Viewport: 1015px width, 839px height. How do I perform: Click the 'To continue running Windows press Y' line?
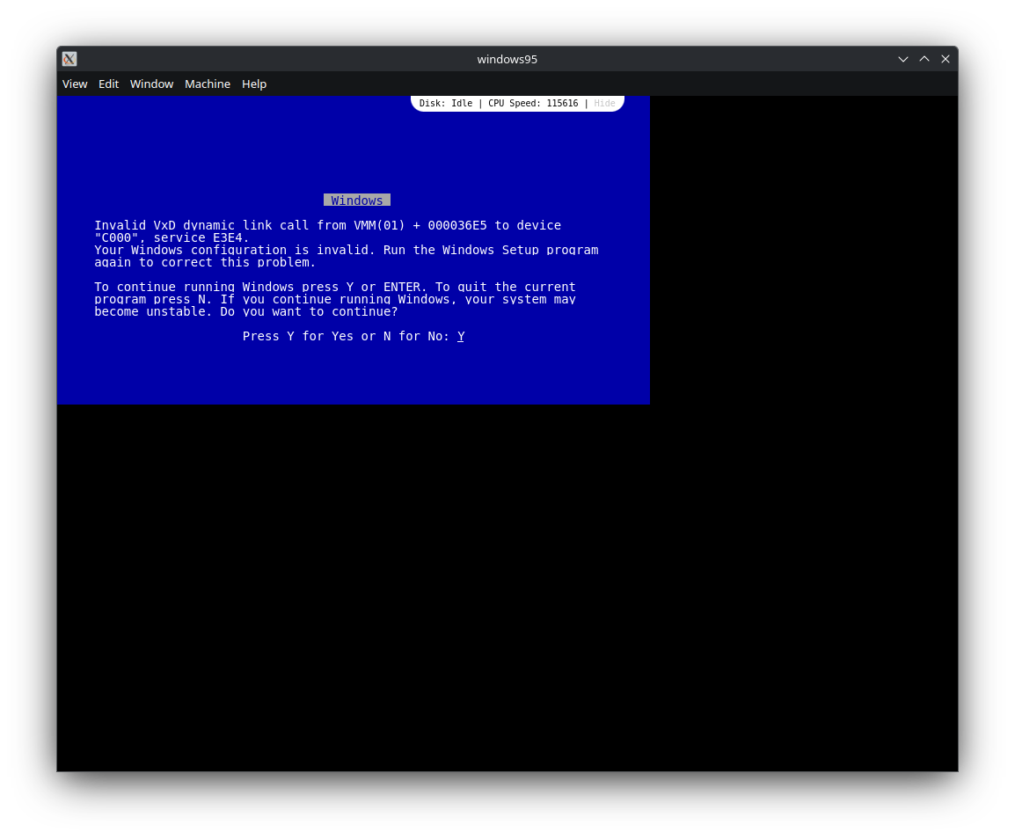334,287
